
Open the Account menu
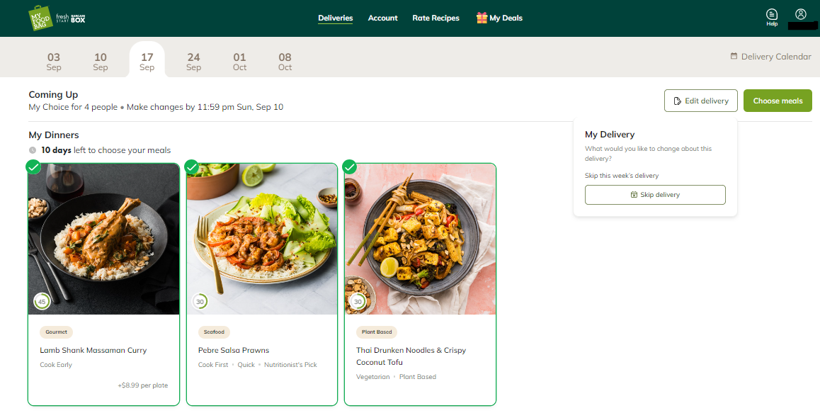382,18
